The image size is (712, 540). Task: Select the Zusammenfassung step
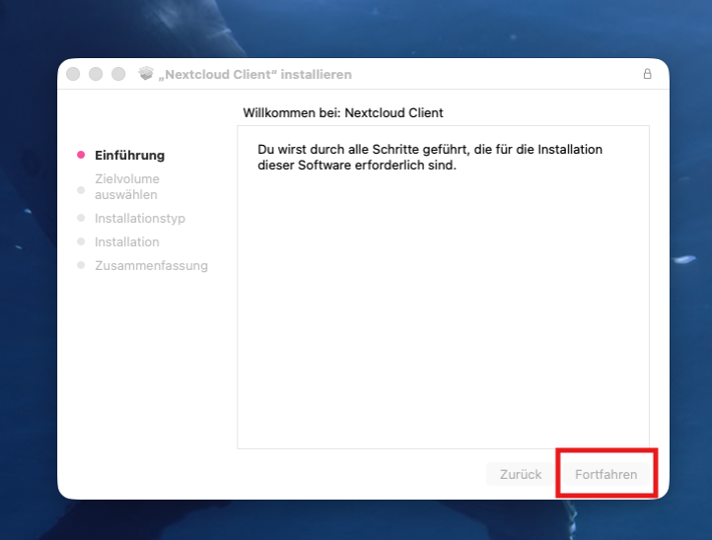(151, 265)
